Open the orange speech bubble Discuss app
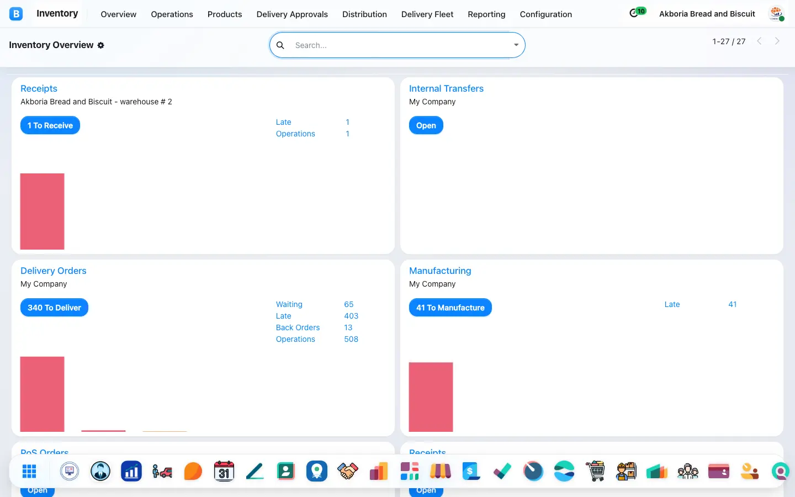This screenshot has height=497, width=795. 193,471
